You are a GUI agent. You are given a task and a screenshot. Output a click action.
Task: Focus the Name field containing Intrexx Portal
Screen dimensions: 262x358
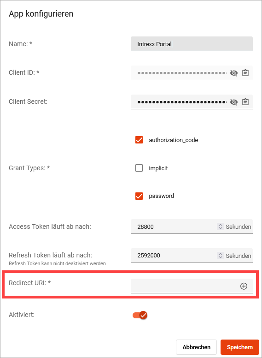192,44
